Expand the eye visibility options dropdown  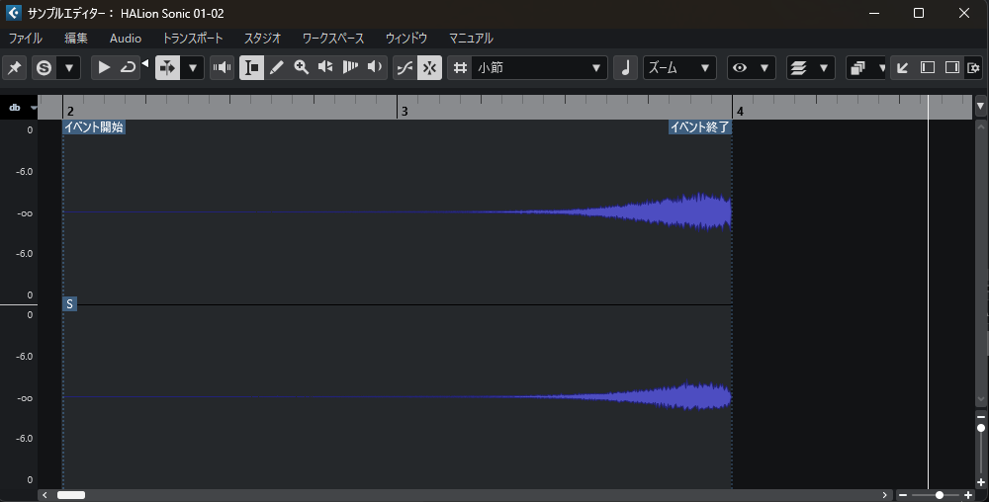point(764,67)
